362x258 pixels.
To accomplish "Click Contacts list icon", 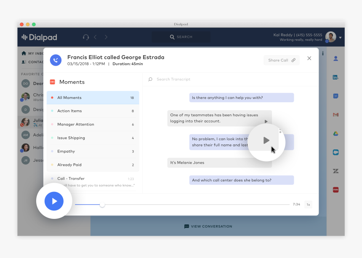I will (24, 62).
